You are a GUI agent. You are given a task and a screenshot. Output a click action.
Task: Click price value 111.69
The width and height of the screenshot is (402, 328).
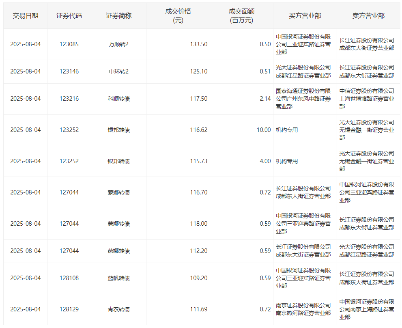199,309
